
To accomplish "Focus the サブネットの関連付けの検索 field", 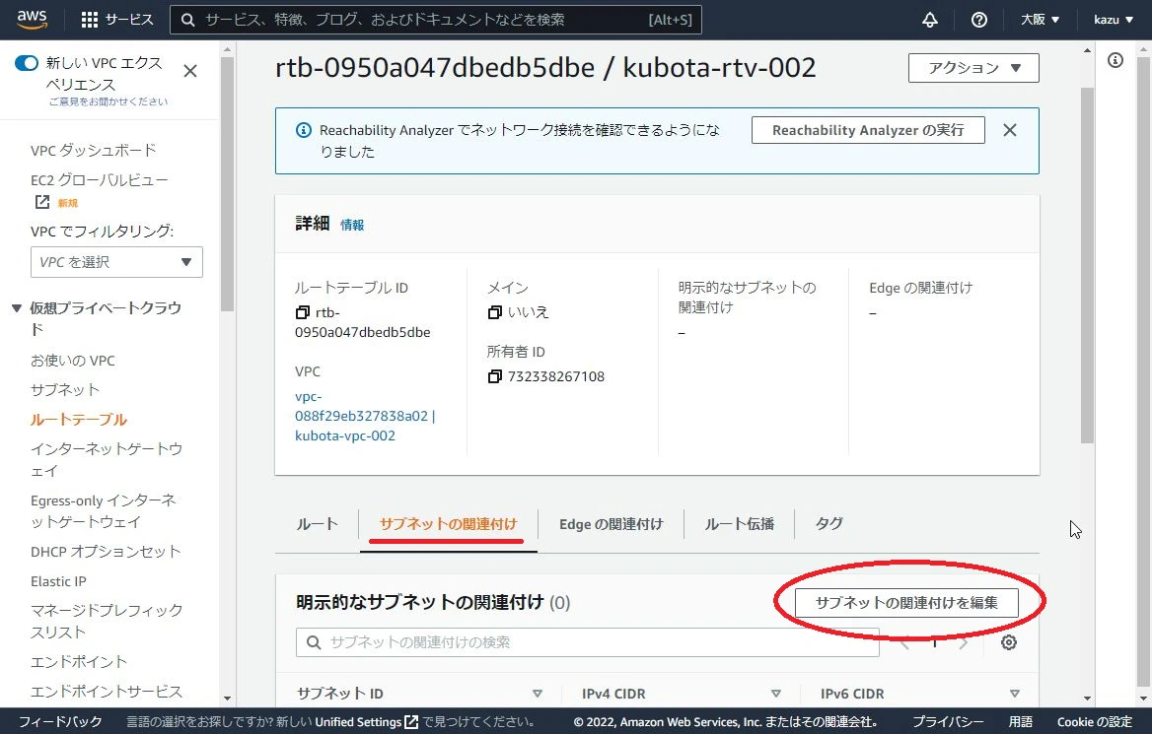I will [x=587, y=642].
